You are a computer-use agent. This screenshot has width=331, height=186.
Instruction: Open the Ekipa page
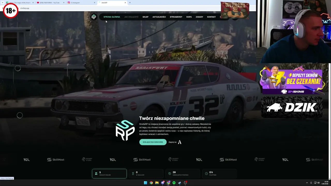189,17
